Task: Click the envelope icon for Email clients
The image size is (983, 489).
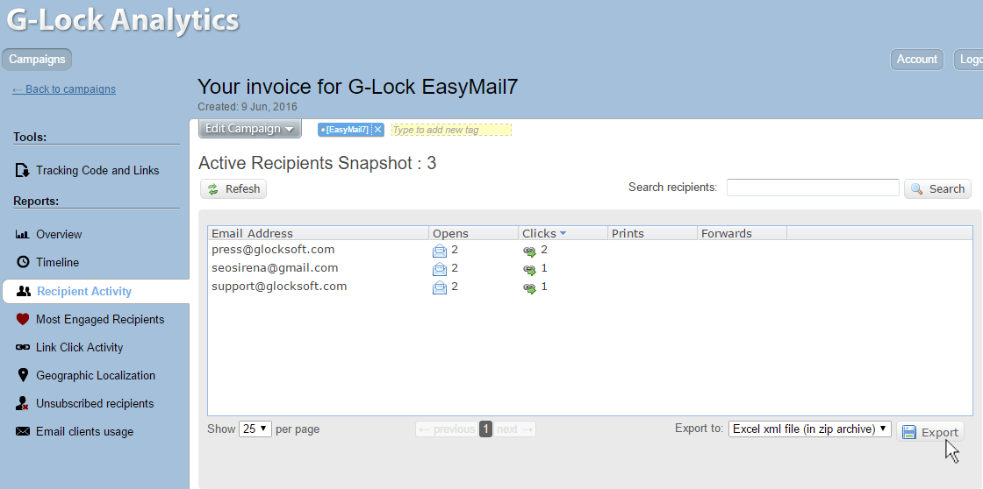Action: (23, 432)
